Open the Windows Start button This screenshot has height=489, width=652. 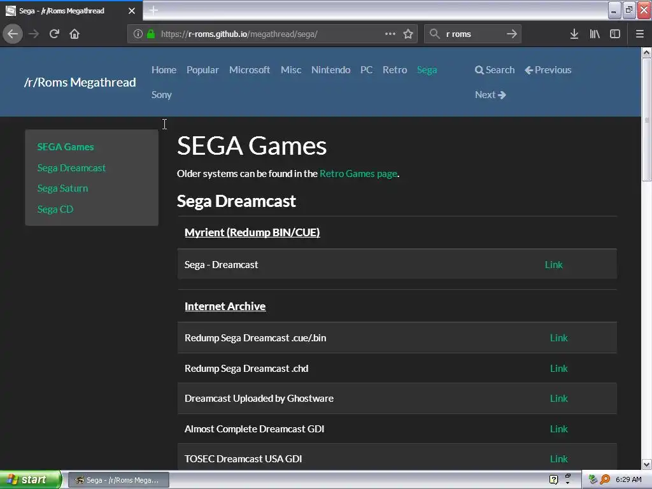coord(31,479)
